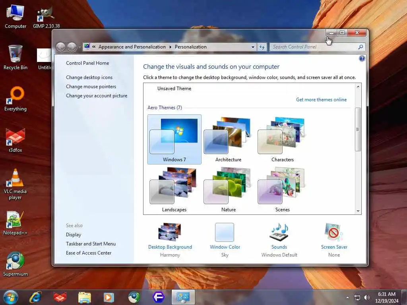This screenshot has height=305, width=407.
Task: Open the taskbar clock showing 6:31 AM
Action: 386,297
